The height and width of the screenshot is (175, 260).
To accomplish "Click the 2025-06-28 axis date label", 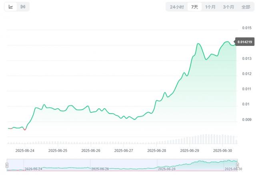I will [x=157, y=151].
